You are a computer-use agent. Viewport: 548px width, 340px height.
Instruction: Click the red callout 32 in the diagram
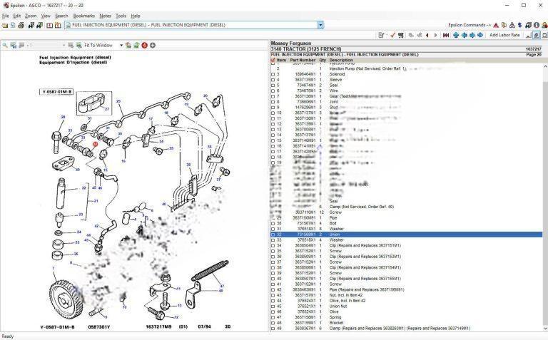(x=96, y=144)
